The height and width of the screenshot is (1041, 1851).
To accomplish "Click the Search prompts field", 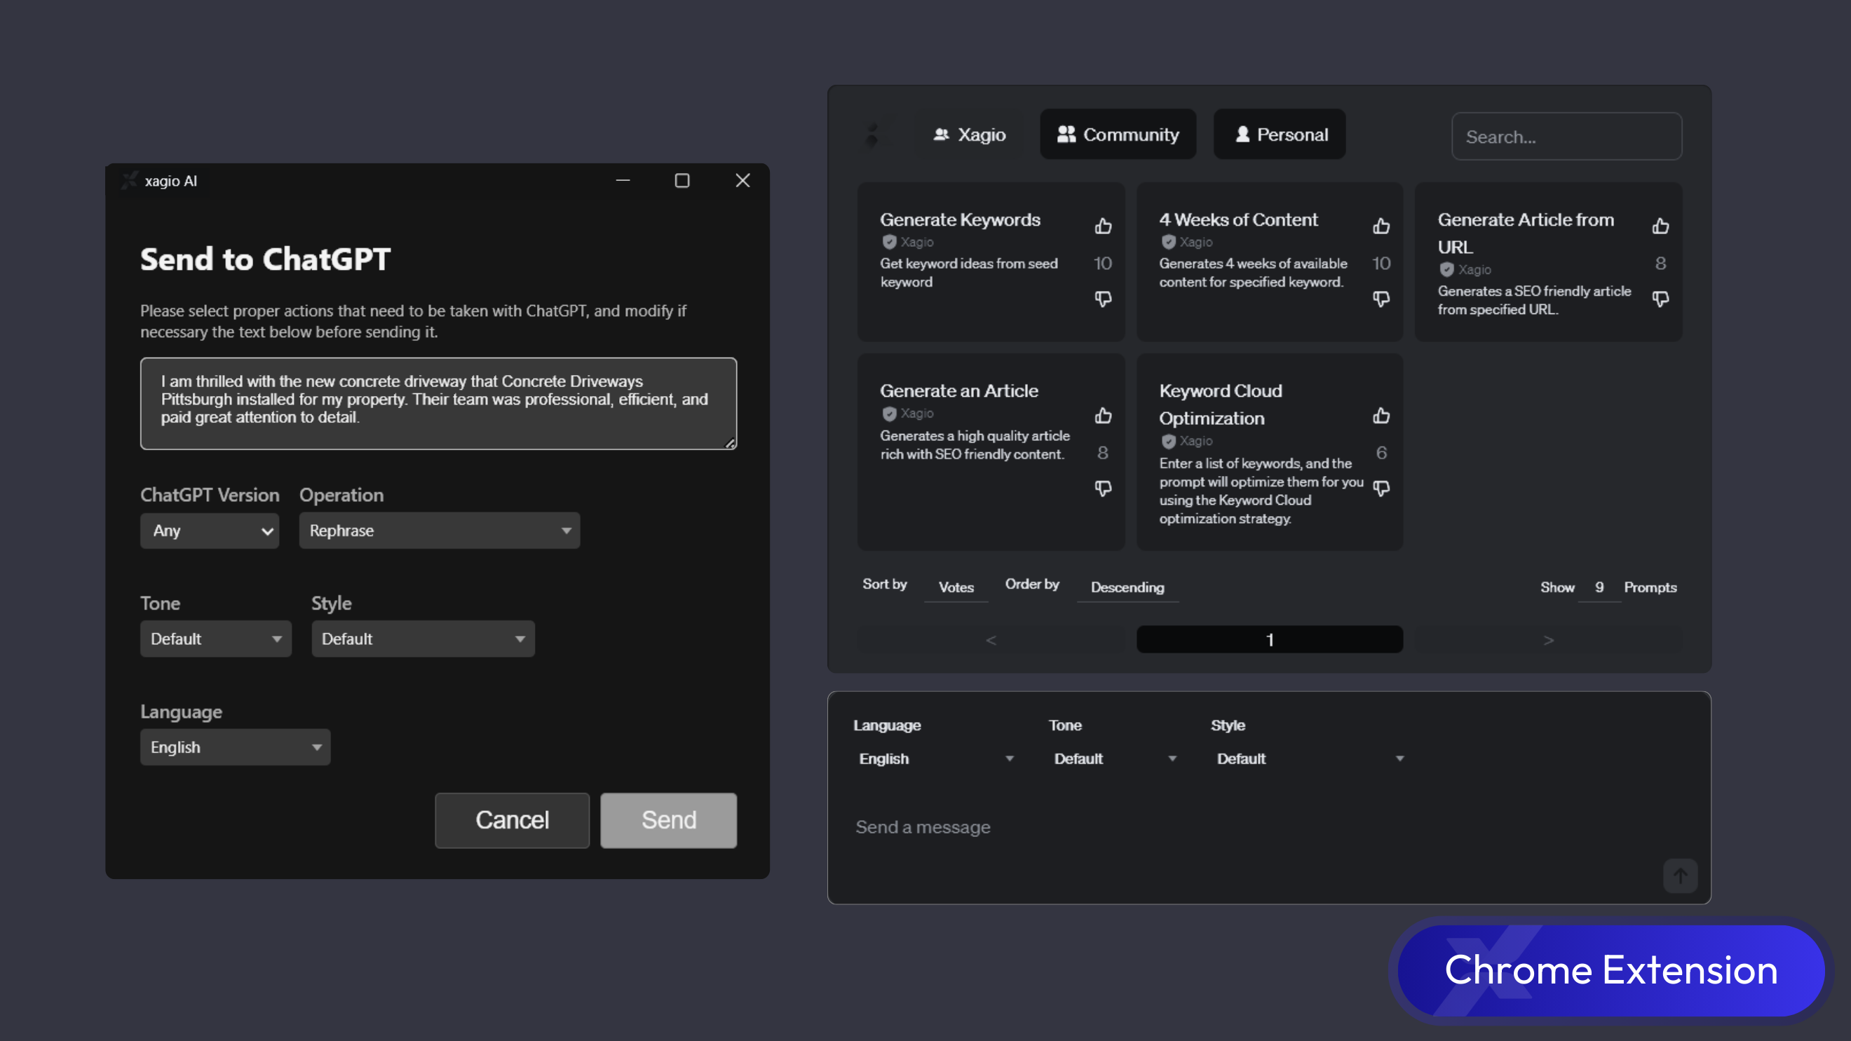I will (x=1566, y=137).
